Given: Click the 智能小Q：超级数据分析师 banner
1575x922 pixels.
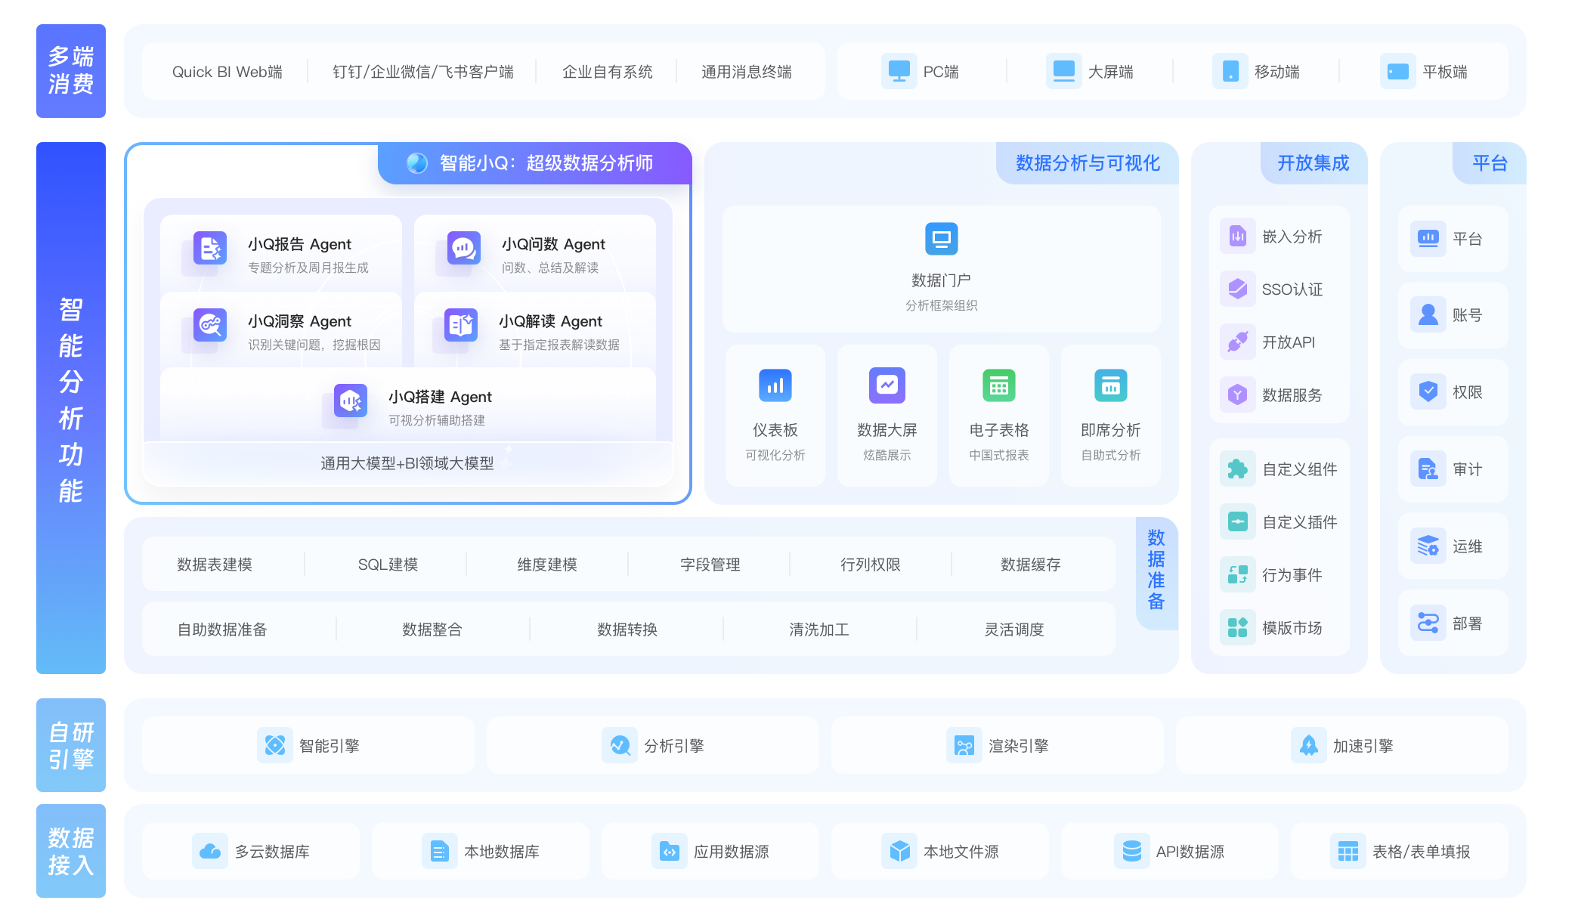Looking at the screenshot, I should pos(534,162).
